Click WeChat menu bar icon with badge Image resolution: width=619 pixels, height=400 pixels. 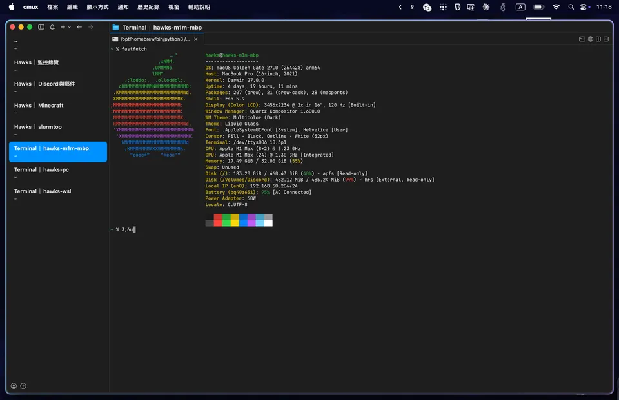[427, 7]
